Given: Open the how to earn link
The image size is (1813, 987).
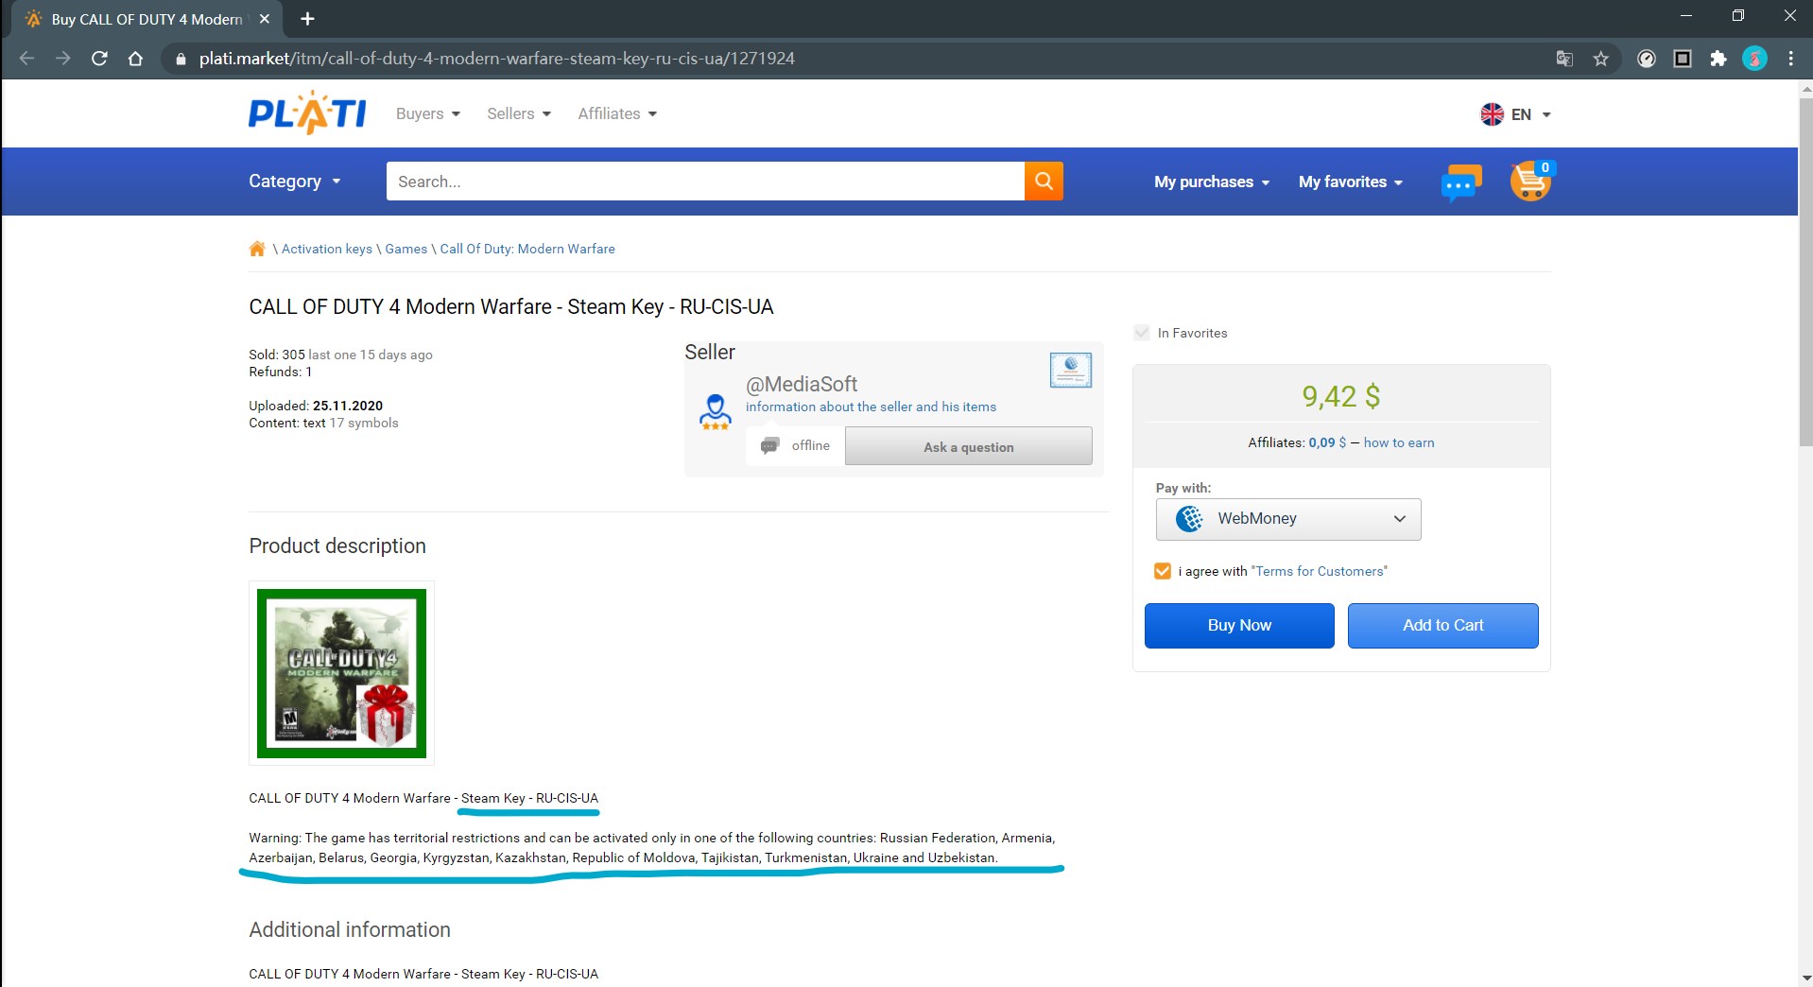Looking at the screenshot, I should click(x=1398, y=442).
